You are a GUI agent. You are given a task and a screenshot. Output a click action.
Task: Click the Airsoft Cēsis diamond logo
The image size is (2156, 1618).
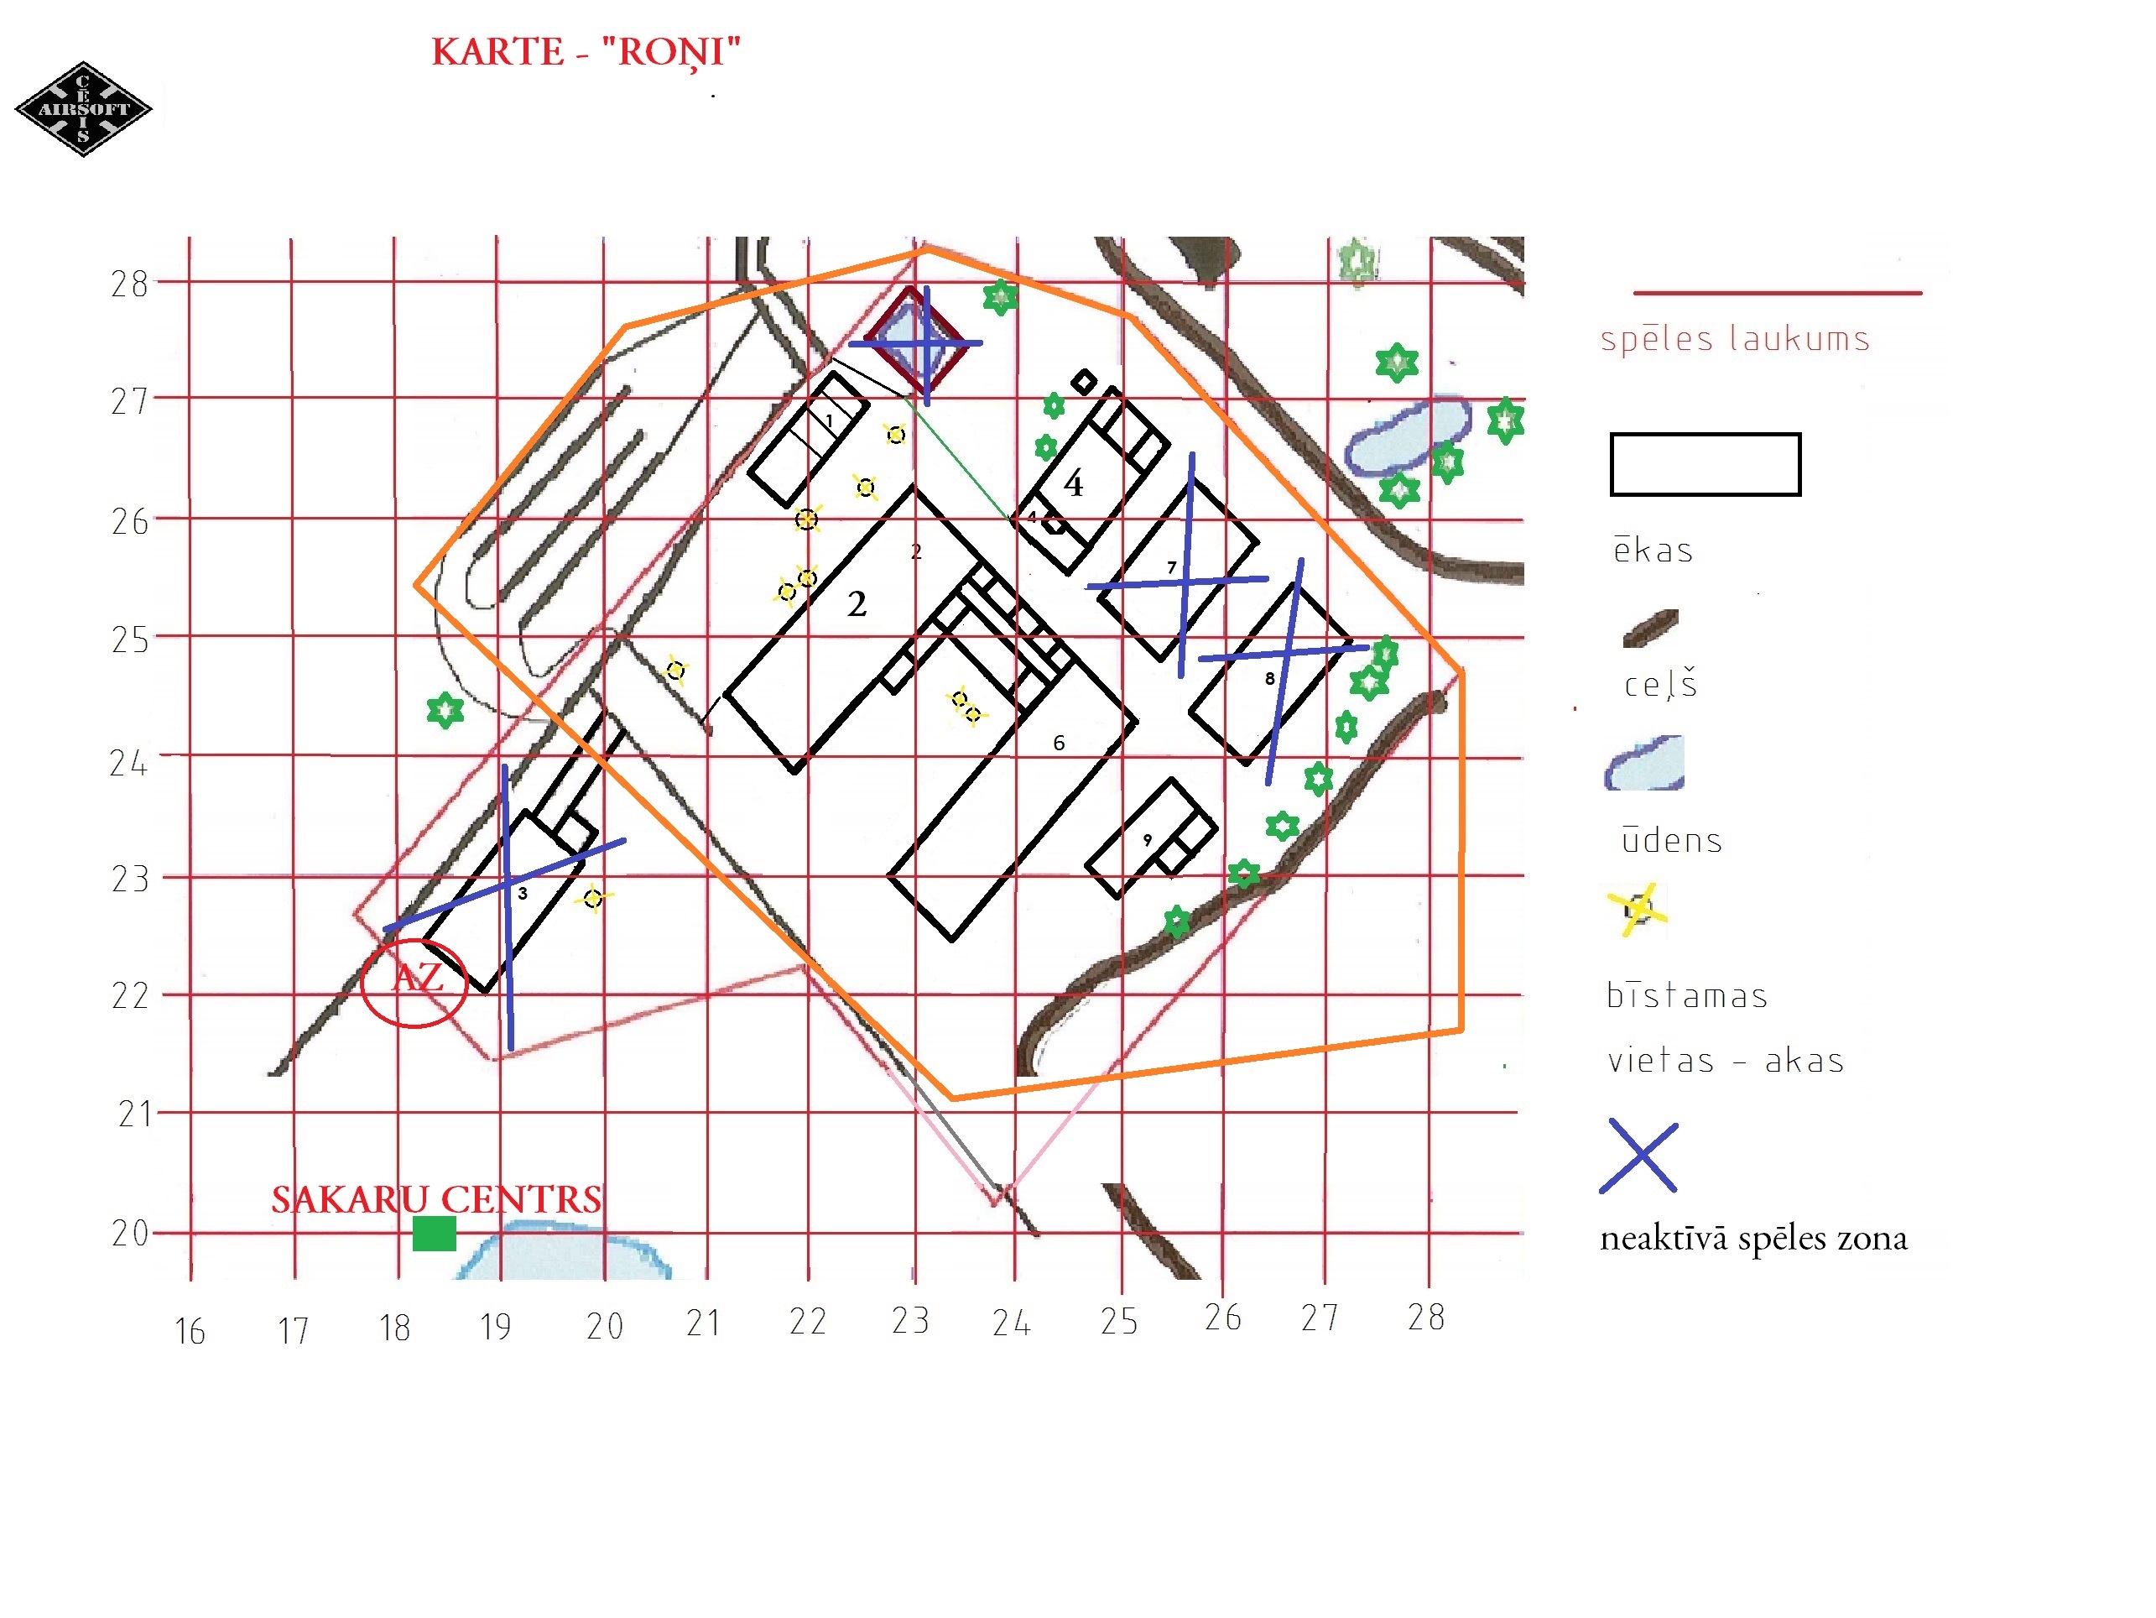click(83, 108)
